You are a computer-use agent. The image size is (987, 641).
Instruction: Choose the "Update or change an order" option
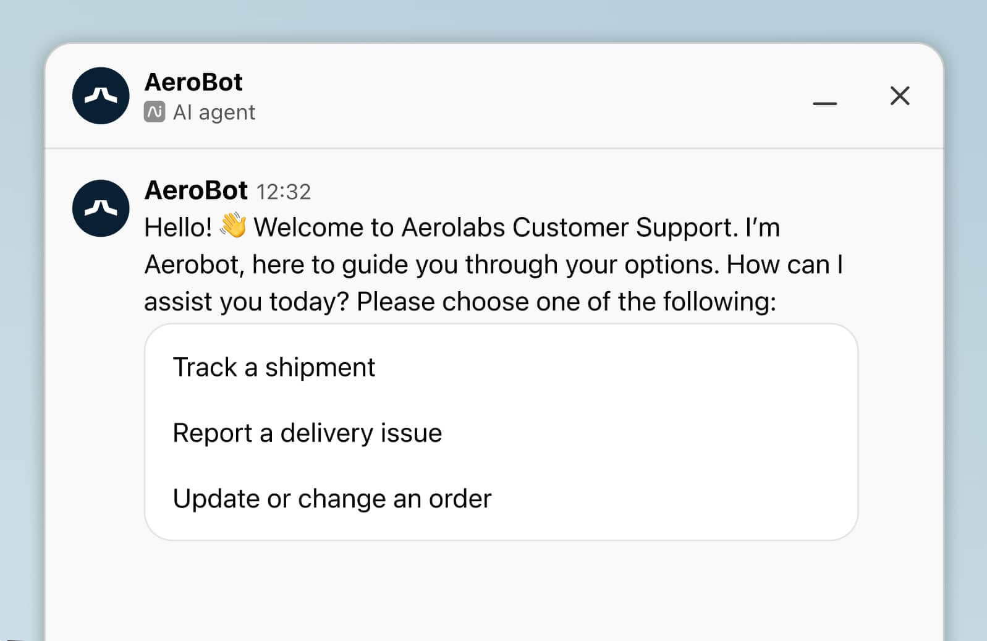point(333,498)
